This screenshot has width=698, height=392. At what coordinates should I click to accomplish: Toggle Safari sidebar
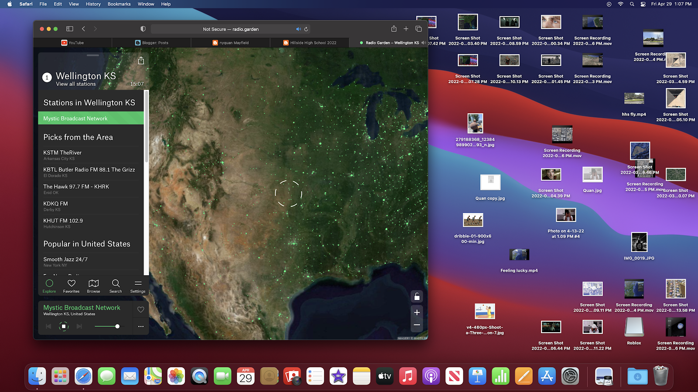[x=69, y=29]
